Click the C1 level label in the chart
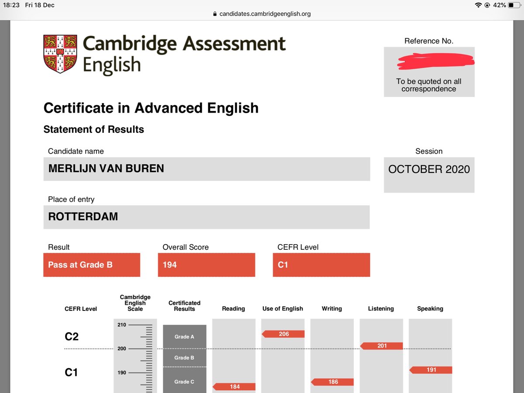 click(71, 372)
